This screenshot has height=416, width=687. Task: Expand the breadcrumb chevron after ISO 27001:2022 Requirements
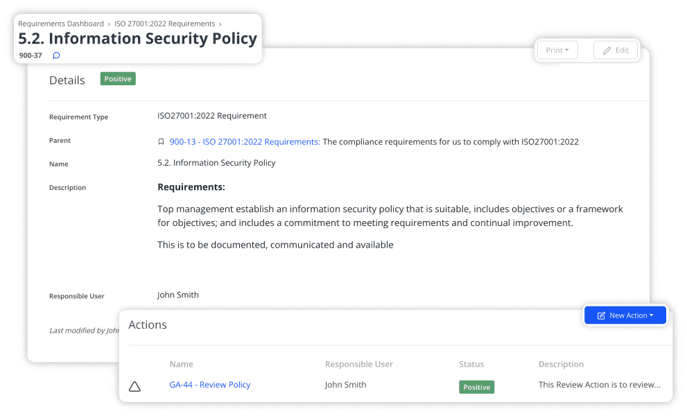pos(220,23)
